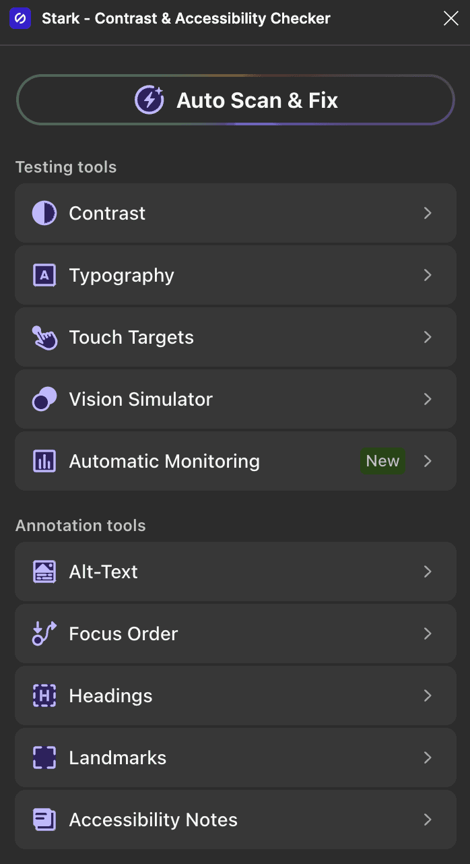Screen dimensions: 470x864
Task: Open the Touch Targets menu item
Action: [236, 337]
